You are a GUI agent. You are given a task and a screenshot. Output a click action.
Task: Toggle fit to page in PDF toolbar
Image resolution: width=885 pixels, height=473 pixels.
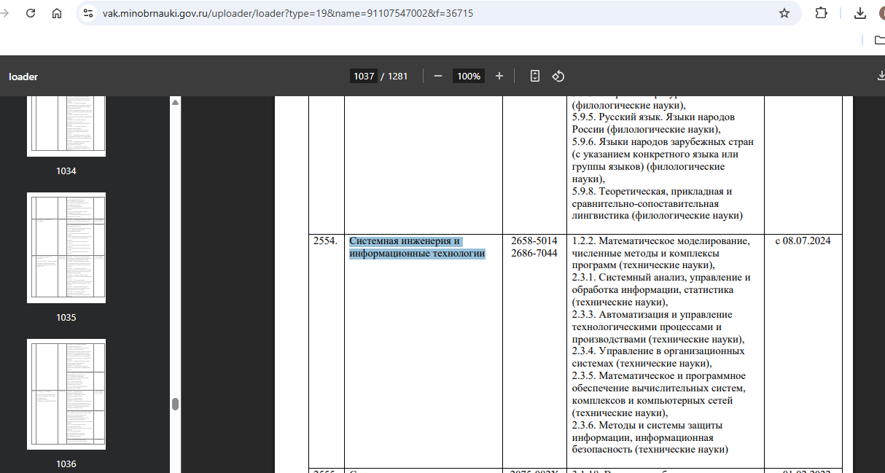click(x=535, y=77)
